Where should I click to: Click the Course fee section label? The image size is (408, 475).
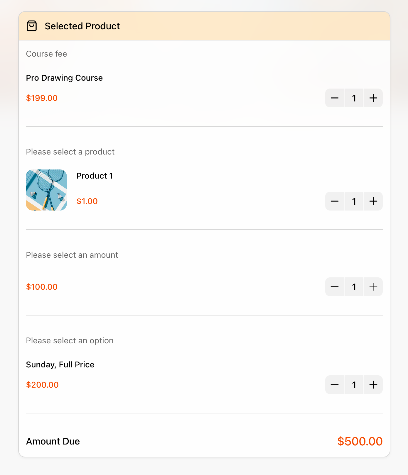click(x=46, y=54)
